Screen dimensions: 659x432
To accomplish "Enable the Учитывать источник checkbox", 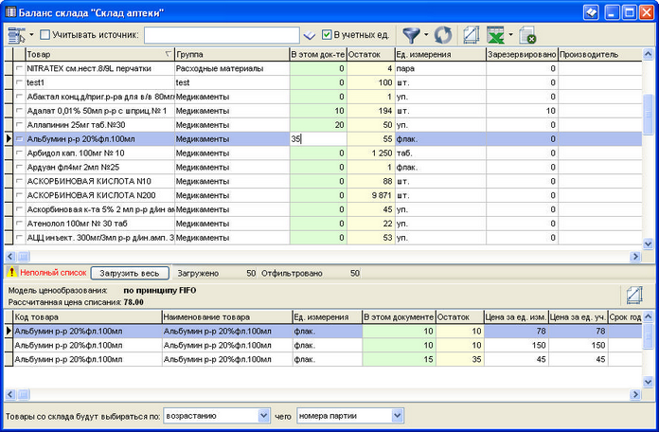I will (45, 34).
